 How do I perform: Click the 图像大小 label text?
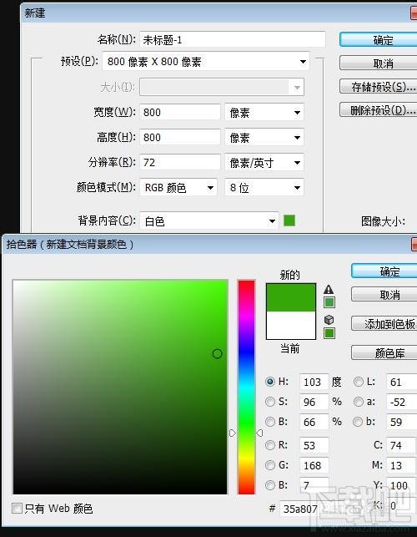coord(383,221)
